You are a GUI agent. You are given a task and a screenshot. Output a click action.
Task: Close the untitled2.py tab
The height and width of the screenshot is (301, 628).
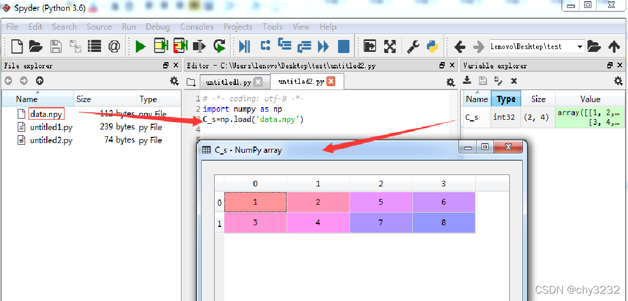(x=331, y=81)
